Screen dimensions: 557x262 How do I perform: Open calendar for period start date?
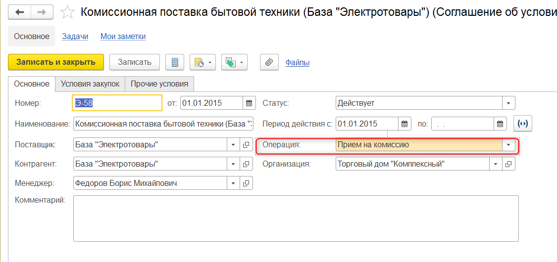(405, 124)
